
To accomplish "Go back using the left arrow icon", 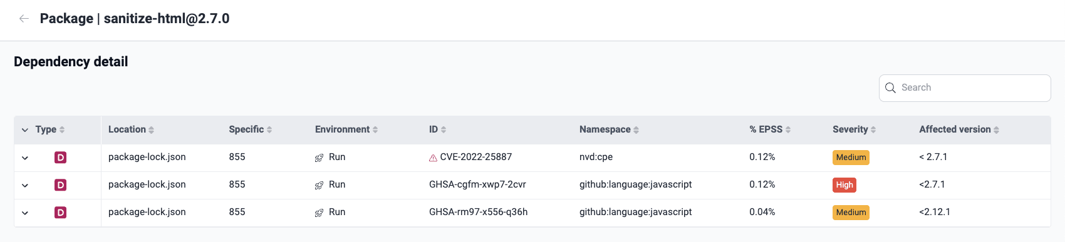I will pyautogui.click(x=24, y=19).
